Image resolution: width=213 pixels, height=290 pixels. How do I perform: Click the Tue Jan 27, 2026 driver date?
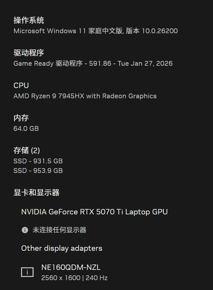tap(145, 63)
